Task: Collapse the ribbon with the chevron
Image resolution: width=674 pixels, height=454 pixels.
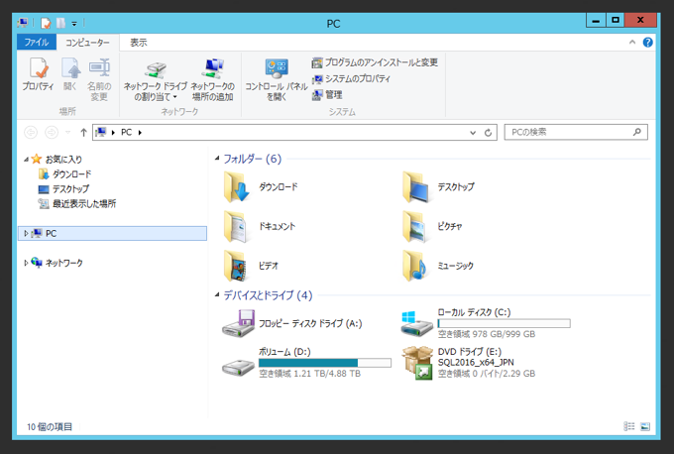Action: pos(632,43)
